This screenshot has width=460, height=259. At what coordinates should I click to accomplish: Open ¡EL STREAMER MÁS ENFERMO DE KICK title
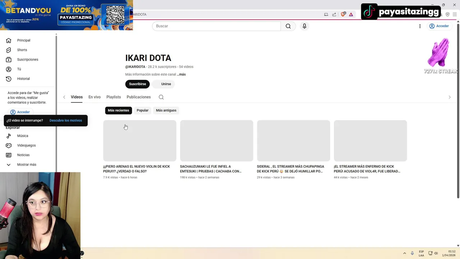(x=367, y=169)
